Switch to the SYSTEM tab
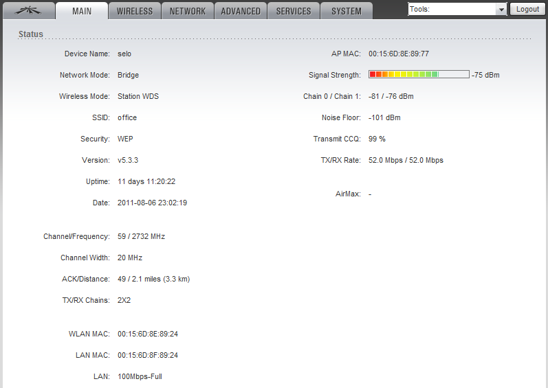 point(347,11)
